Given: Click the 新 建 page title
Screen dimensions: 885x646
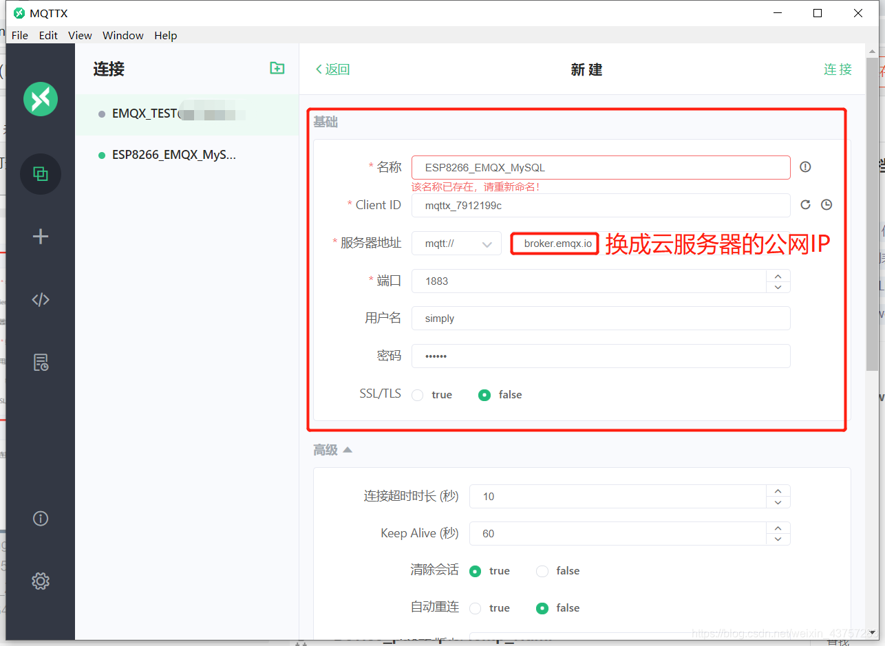Looking at the screenshot, I should click(x=586, y=70).
